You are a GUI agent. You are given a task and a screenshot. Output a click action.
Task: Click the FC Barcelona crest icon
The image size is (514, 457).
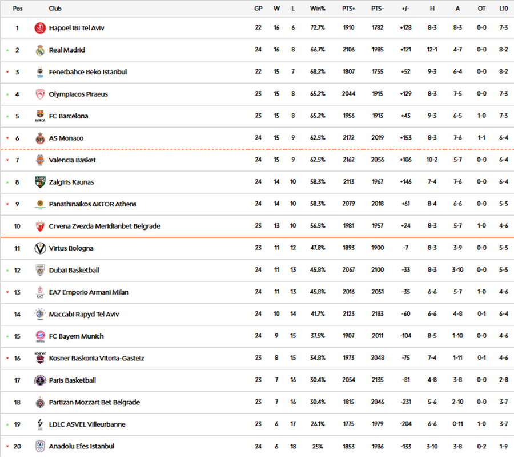point(40,116)
